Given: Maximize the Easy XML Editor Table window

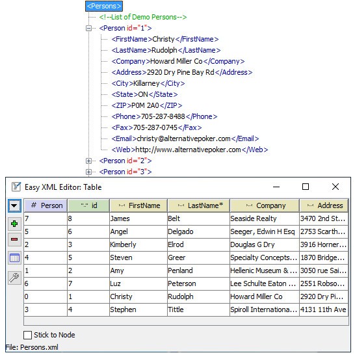Looking at the screenshot, I should (x=306, y=187).
